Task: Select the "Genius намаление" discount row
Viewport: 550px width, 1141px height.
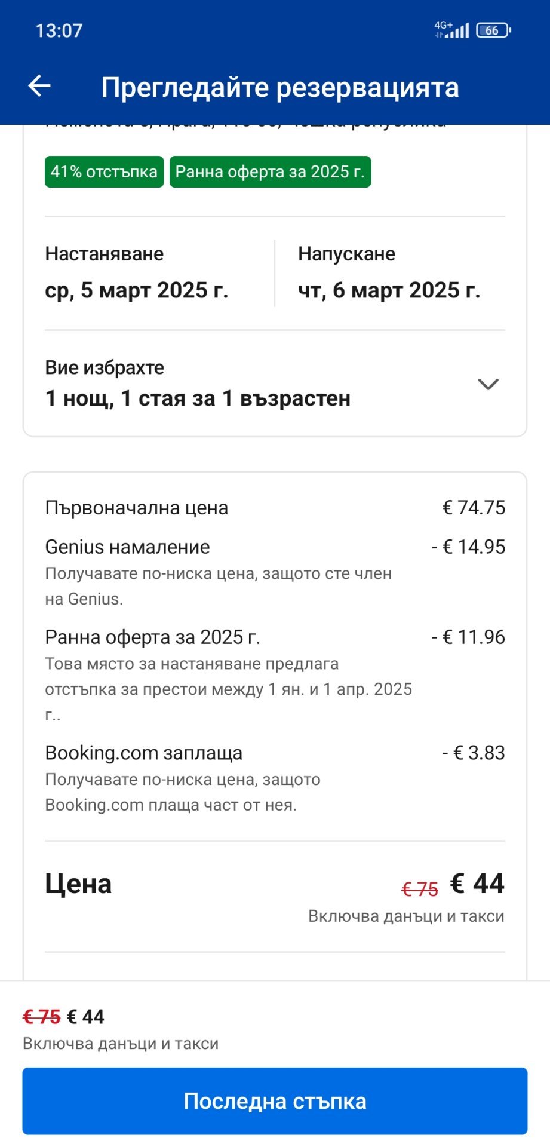Action: click(x=128, y=547)
